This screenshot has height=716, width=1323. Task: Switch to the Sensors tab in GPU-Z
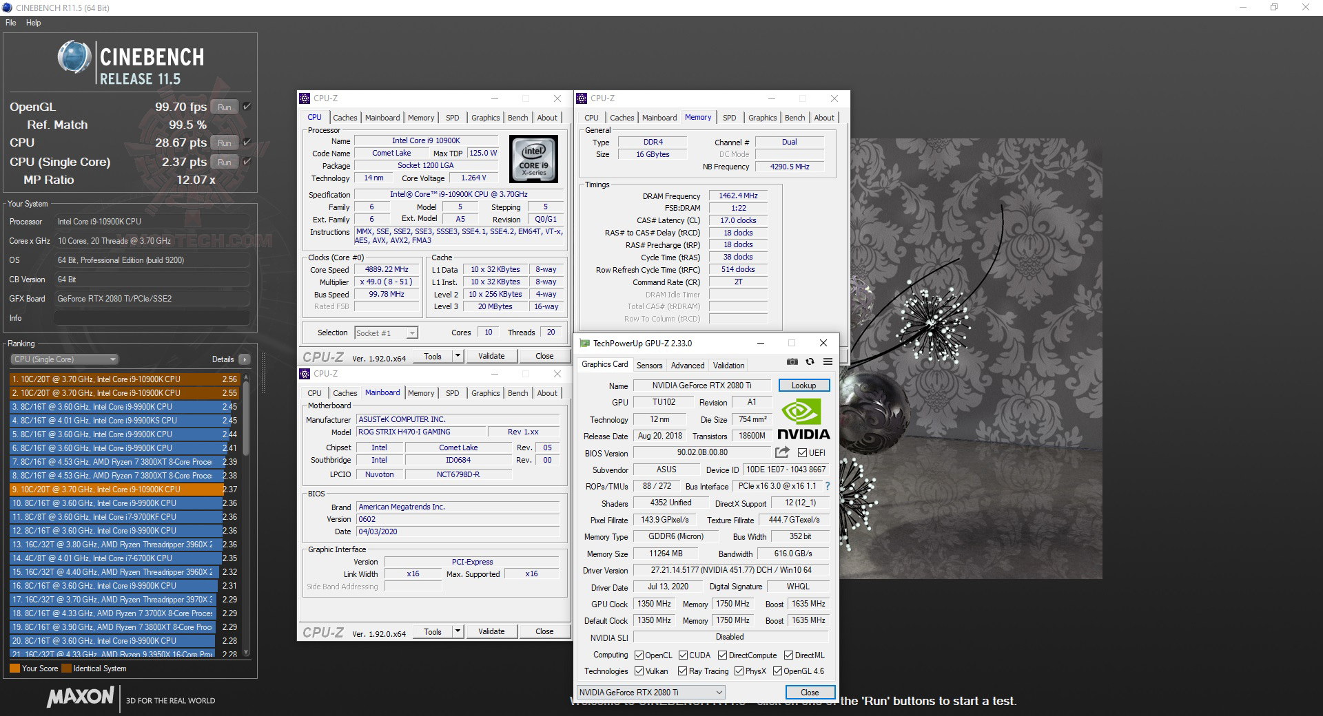click(648, 366)
